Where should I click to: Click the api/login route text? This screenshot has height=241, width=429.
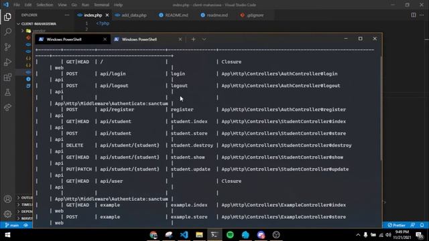point(113,74)
